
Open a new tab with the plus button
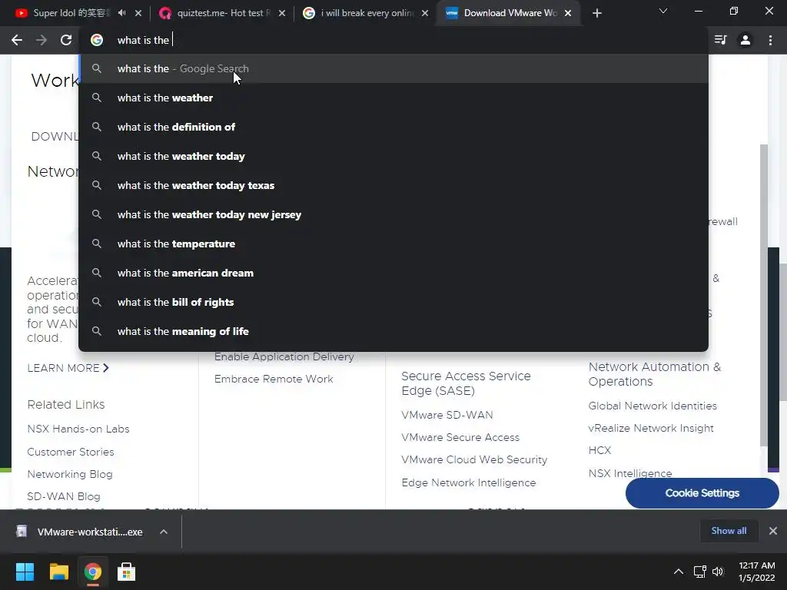pos(596,13)
